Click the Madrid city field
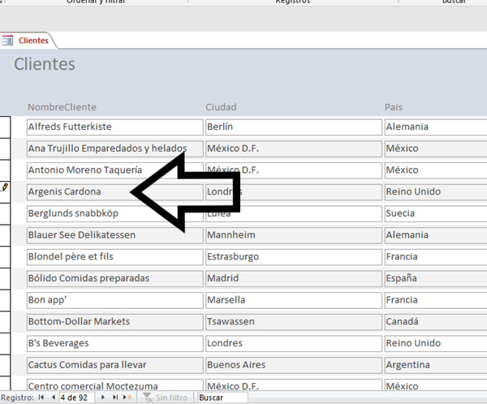The height and width of the screenshot is (404, 487). coord(294,278)
